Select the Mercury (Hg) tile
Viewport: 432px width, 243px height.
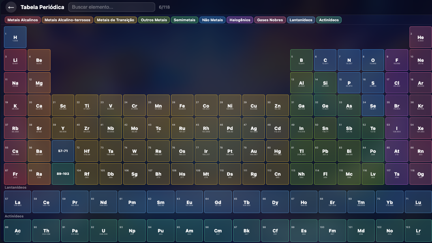278,151
